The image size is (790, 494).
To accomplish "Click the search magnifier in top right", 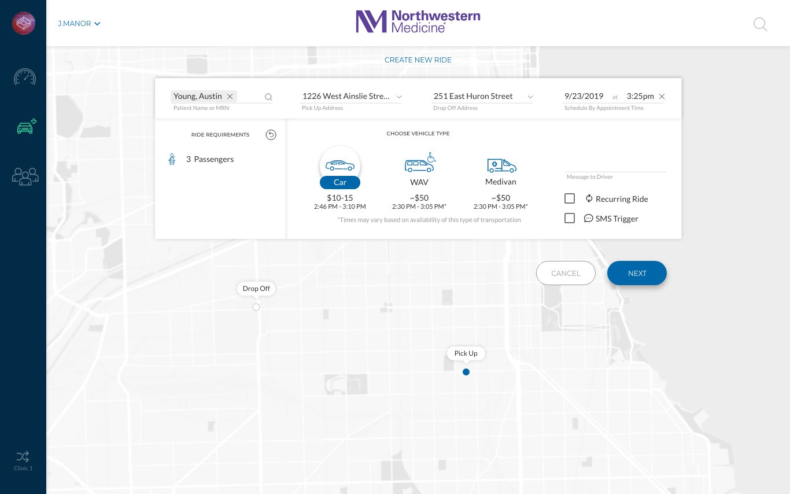I will tap(760, 24).
